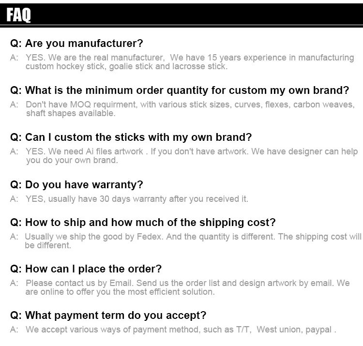Click the answer listing T/T, West union, paypal
The width and height of the screenshot is (363, 346).
coord(173,330)
